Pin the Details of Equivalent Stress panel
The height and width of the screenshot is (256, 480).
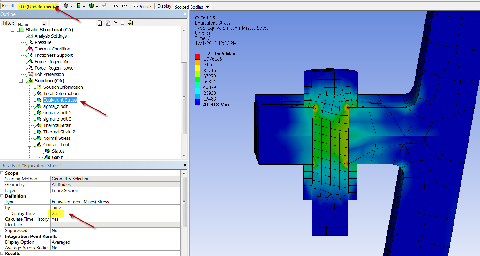pos(185,165)
